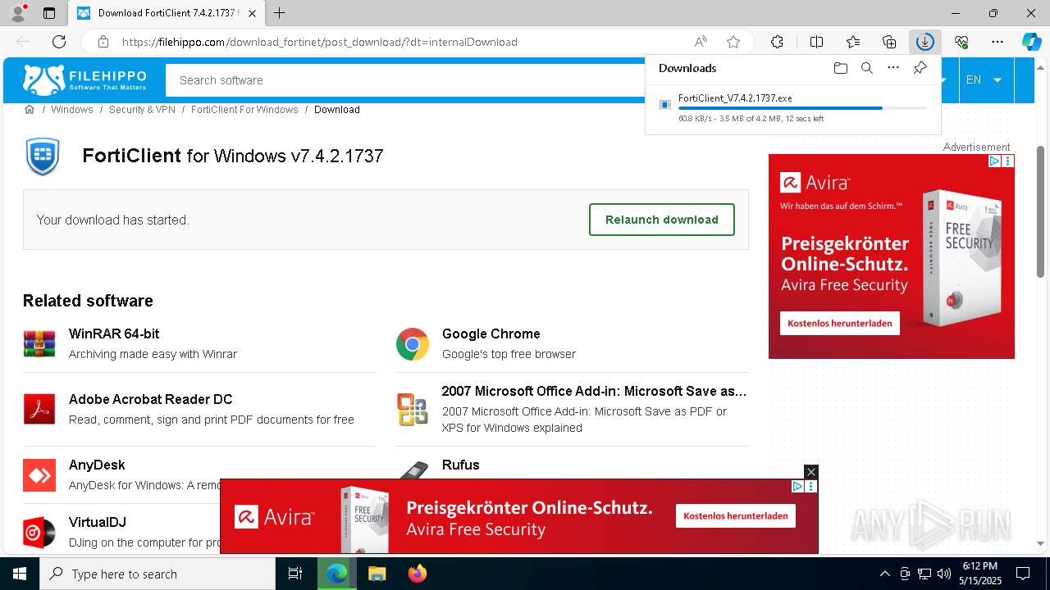Search downloads using magnifier icon
The width and height of the screenshot is (1050, 590).
tap(866, 68)
